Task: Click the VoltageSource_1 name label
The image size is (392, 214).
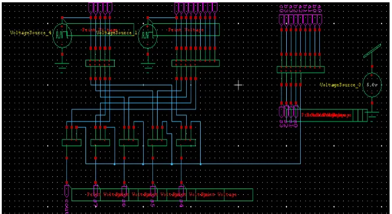Action: [x=117, y=33]
